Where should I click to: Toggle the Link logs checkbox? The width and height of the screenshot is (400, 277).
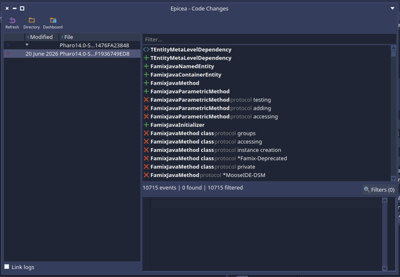(x=7, y=267)
